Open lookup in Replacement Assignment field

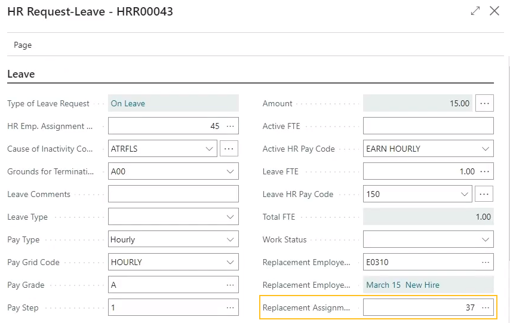click(485, 307)
